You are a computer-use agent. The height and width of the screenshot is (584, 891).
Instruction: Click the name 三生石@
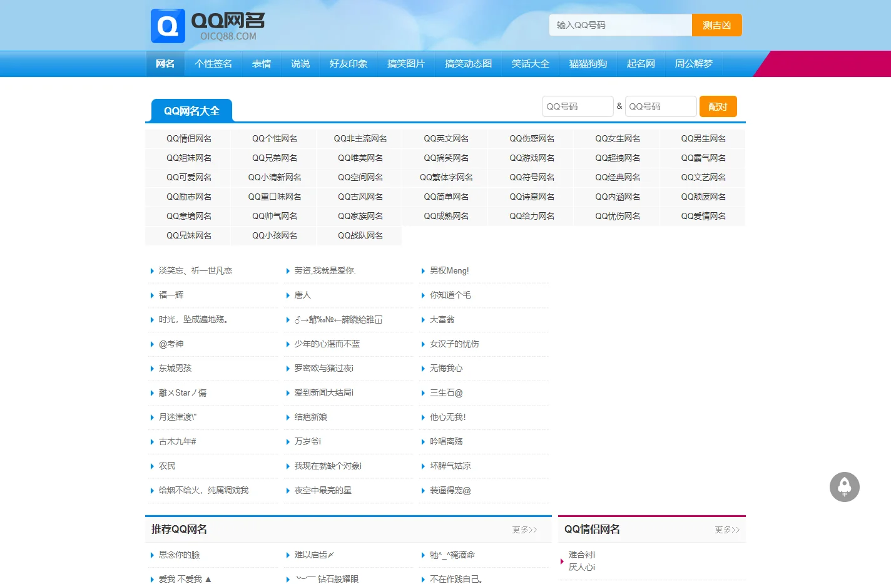coord(446,392)
